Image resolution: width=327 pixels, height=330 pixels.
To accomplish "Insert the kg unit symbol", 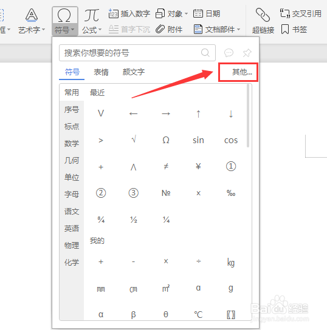I will coord(231,263).
